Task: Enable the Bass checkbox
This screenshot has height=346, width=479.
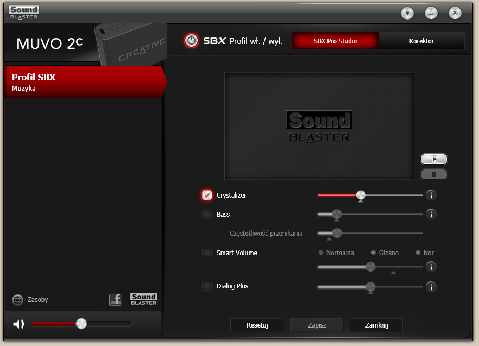Action: 207,214
